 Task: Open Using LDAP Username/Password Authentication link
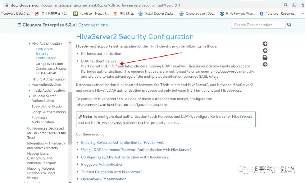tap(136, 150)
